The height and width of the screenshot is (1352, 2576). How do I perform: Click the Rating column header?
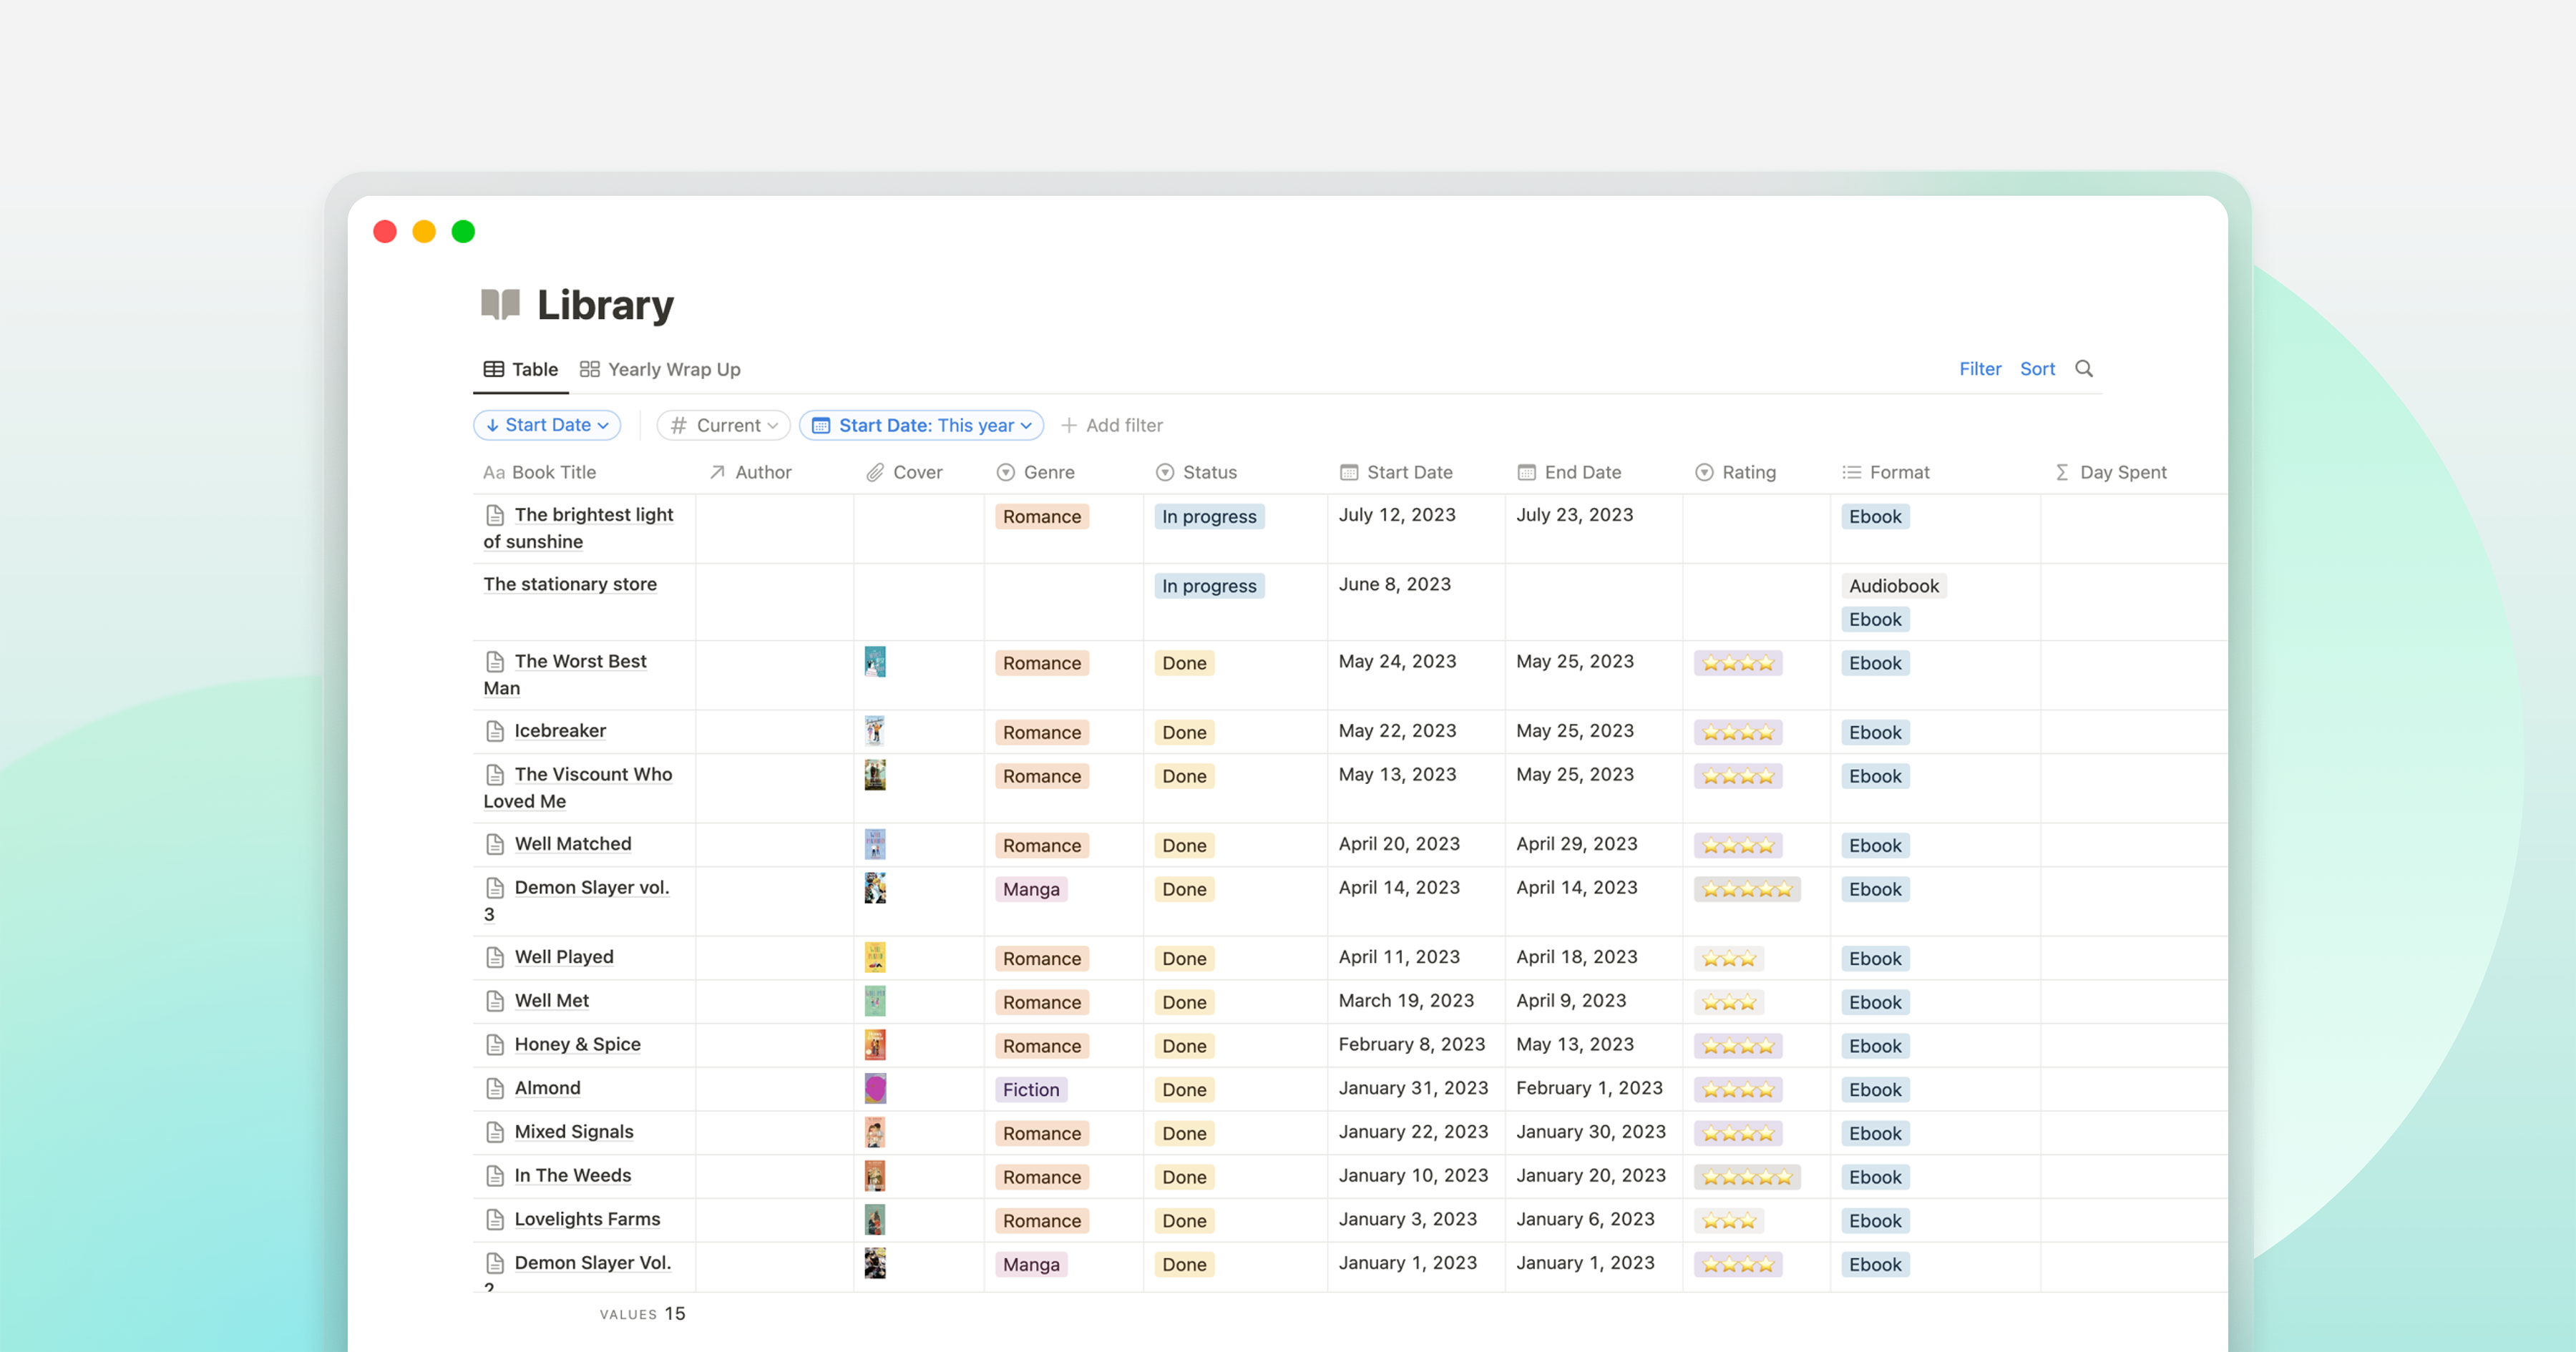coord(1736,472)
